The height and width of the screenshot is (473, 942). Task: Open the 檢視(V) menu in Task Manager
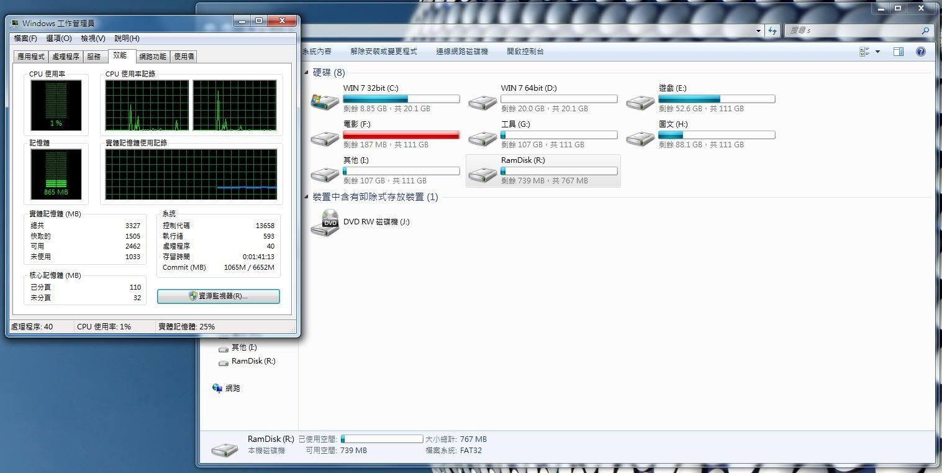point(93,39)
